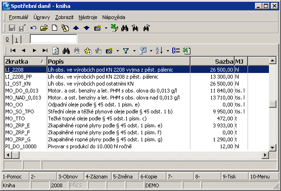Open the Zobrazit menu
Screen dimensions: 281x191
pos(64,17)
